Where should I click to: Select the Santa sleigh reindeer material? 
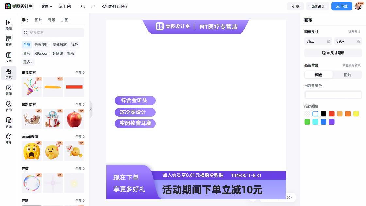(31, 119)
